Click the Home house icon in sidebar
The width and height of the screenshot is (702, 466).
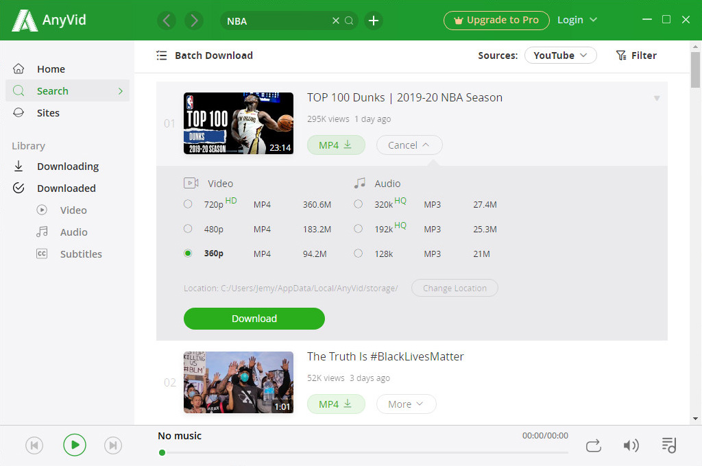[19, 69]
